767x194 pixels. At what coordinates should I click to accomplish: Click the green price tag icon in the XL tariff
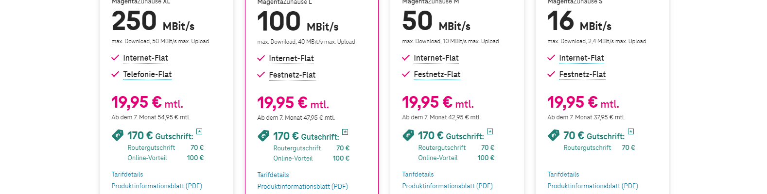tap(118, 135)
